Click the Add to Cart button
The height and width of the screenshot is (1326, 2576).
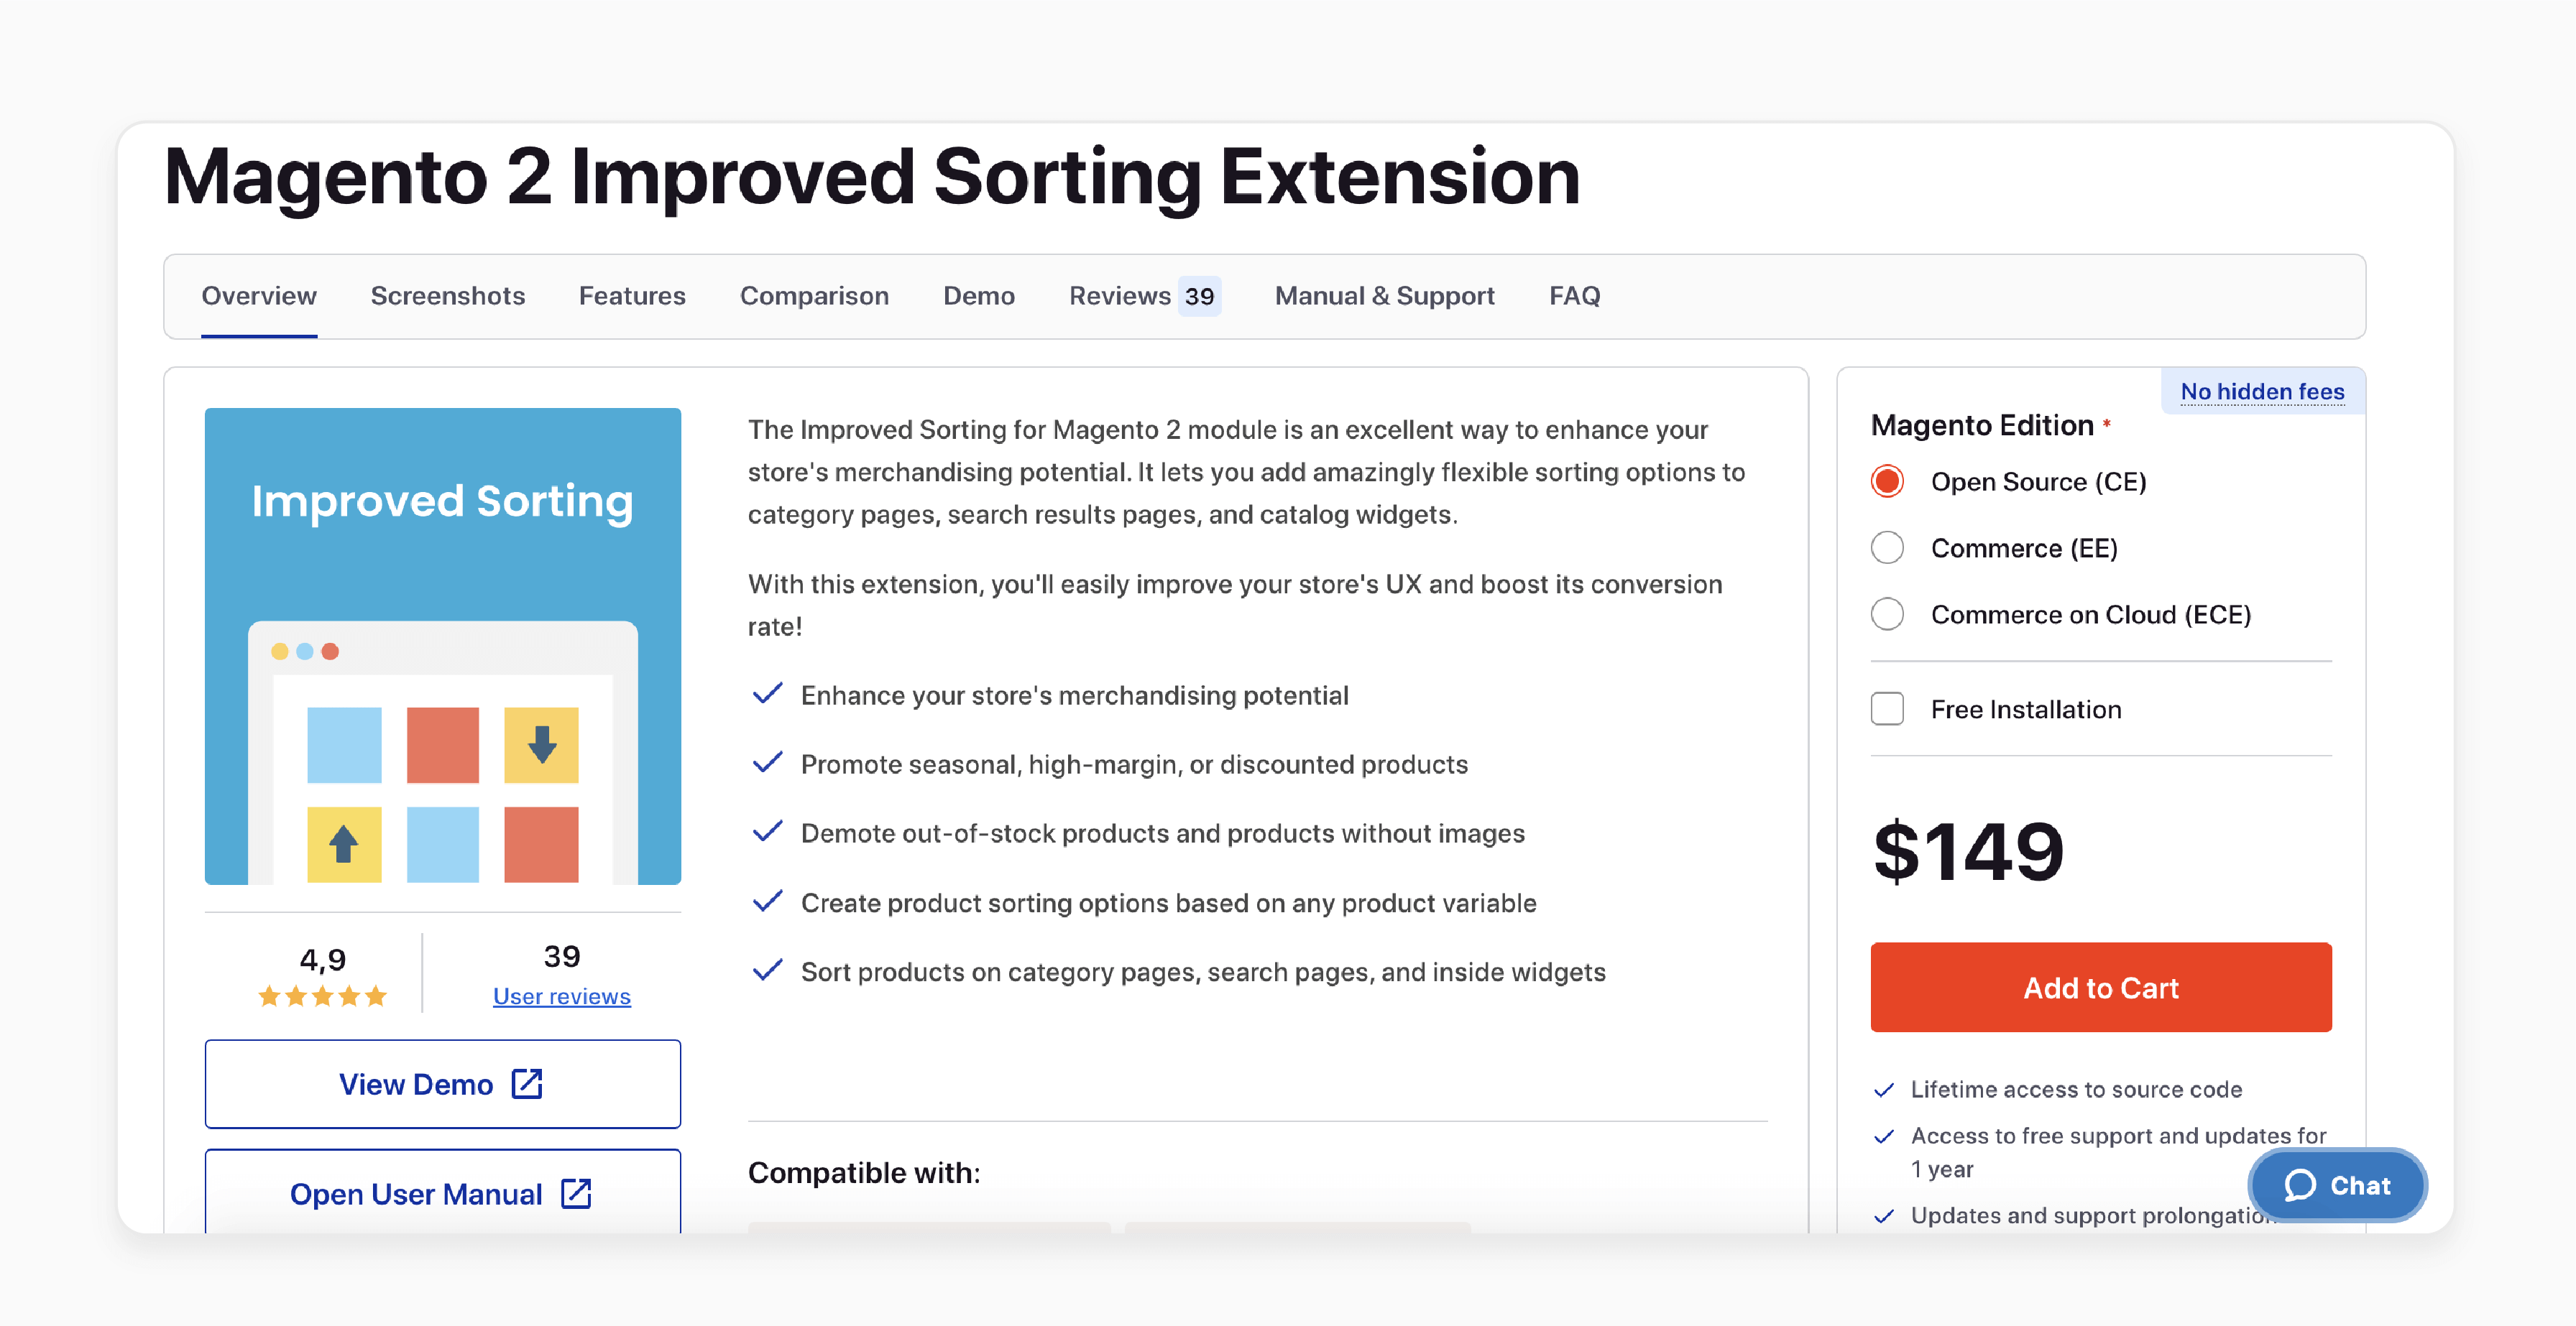click(2102, 988)
